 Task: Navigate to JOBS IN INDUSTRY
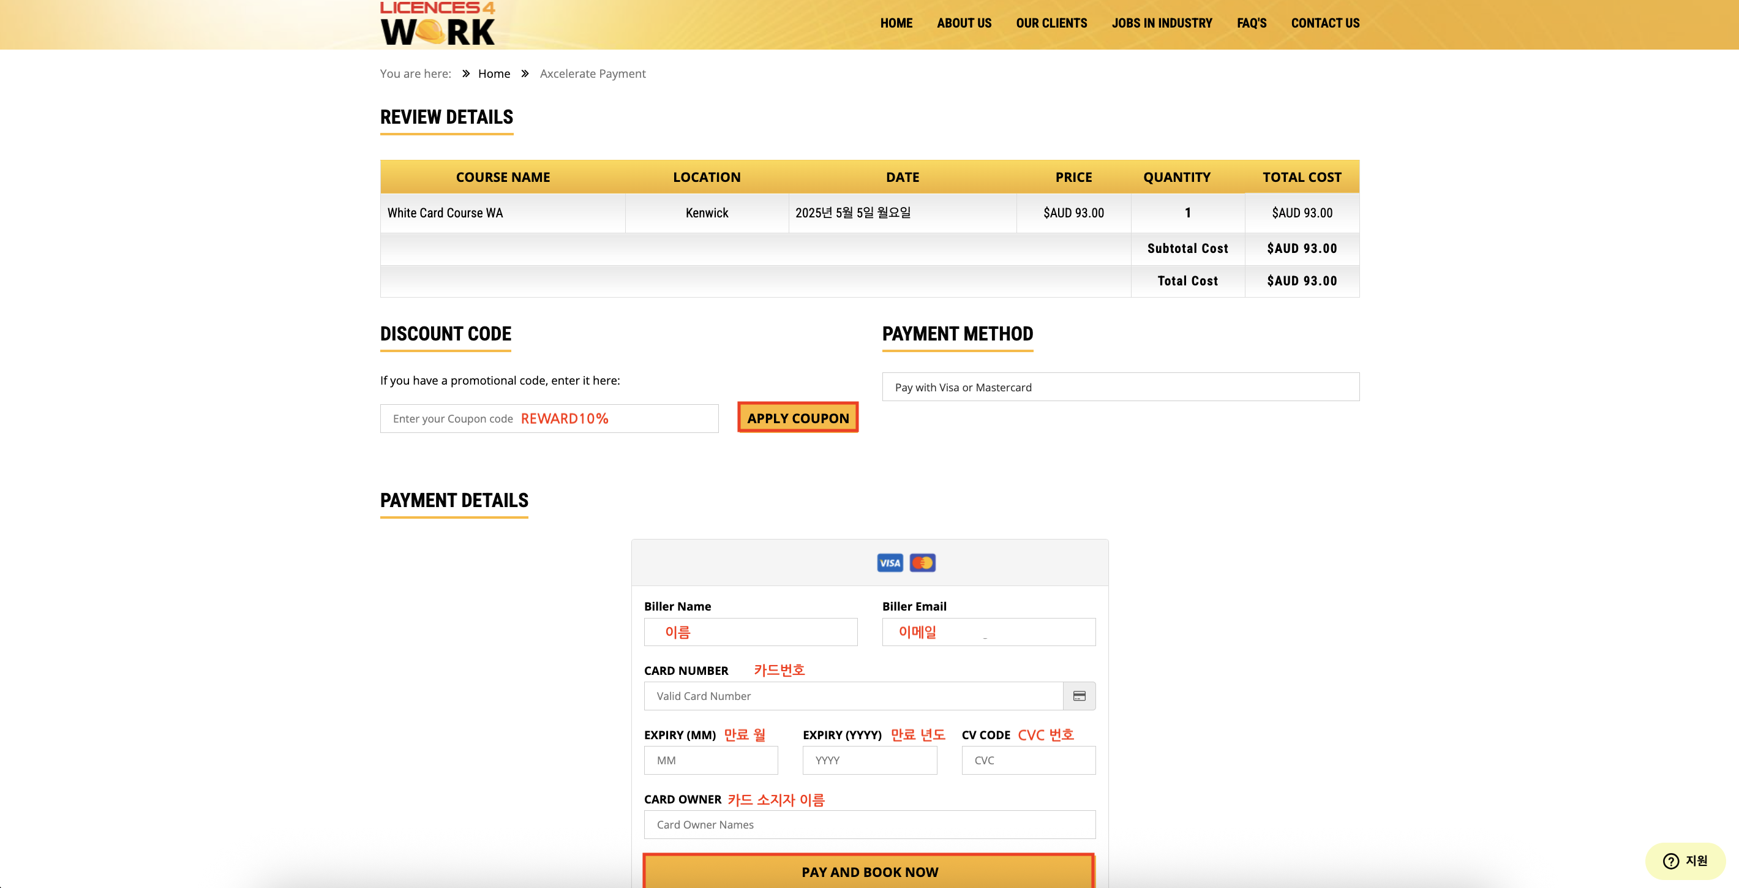[1161, 23]
